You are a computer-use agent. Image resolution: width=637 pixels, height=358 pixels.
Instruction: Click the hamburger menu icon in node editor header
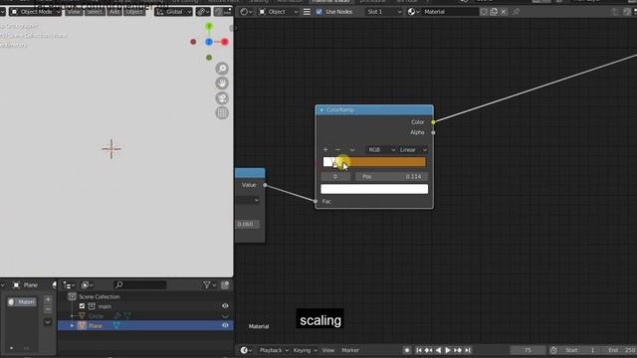click(x=307, y=12)
